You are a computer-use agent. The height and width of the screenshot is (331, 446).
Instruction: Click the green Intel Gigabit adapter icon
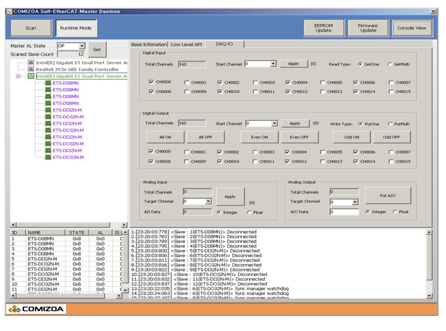pyautogui.click(x=31, y=76)
